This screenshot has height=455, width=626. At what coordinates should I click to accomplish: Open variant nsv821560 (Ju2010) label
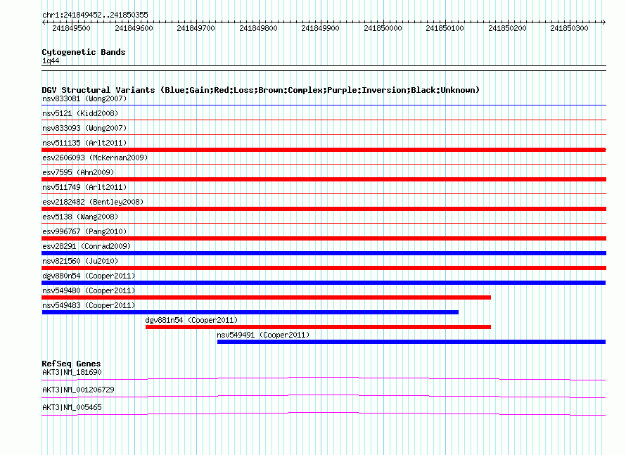point(80,261)
